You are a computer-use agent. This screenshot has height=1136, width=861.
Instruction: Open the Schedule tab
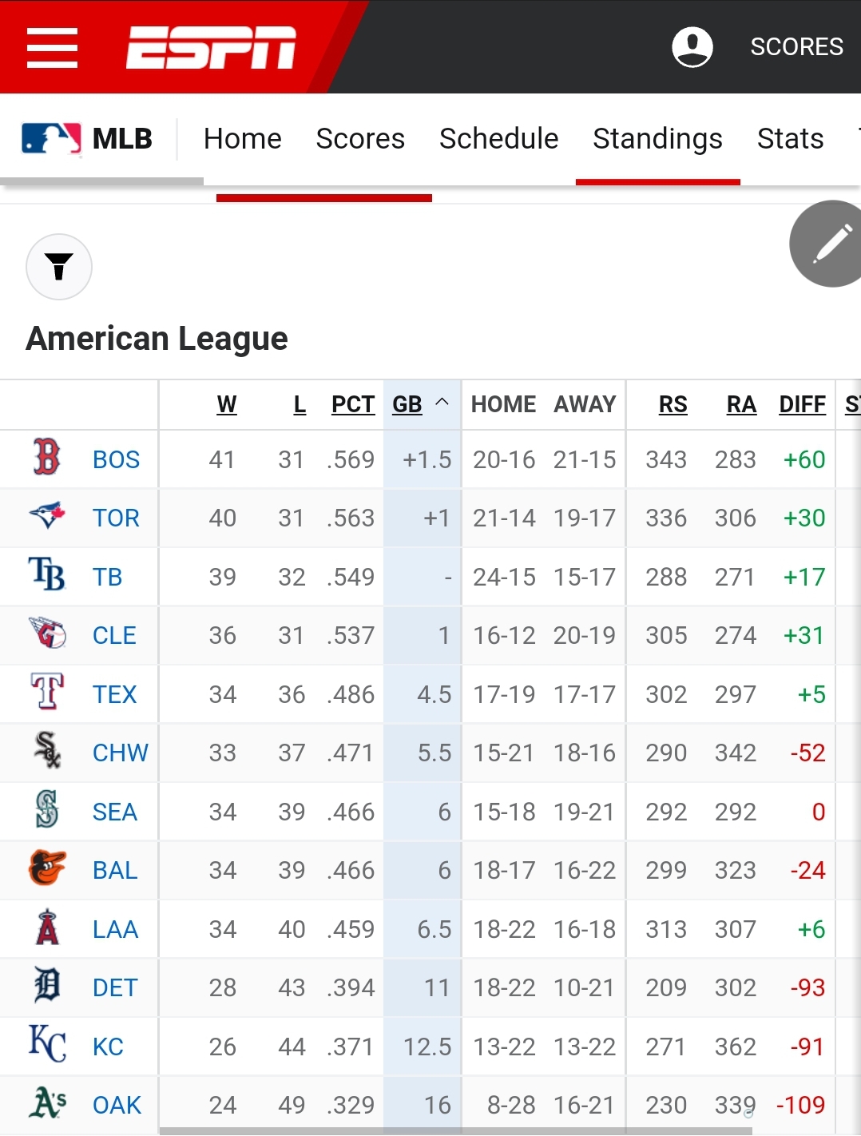[x=498, y=139]
